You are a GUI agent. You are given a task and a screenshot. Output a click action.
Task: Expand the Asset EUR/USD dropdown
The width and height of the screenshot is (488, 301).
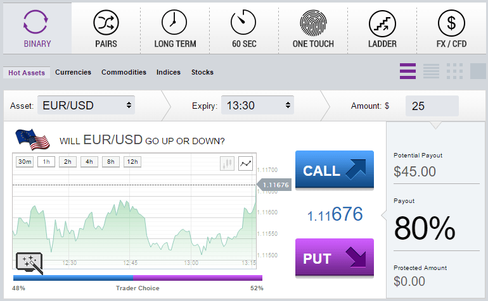[86, 106]
